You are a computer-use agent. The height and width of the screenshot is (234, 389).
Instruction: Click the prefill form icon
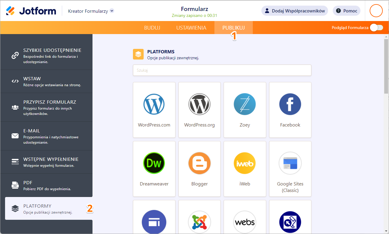point(15,162)
